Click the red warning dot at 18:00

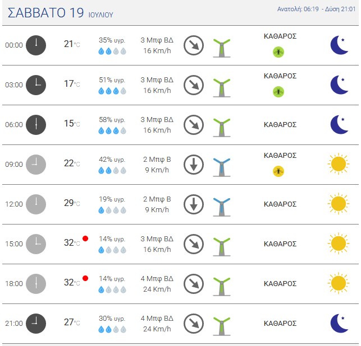pos(85,278)
